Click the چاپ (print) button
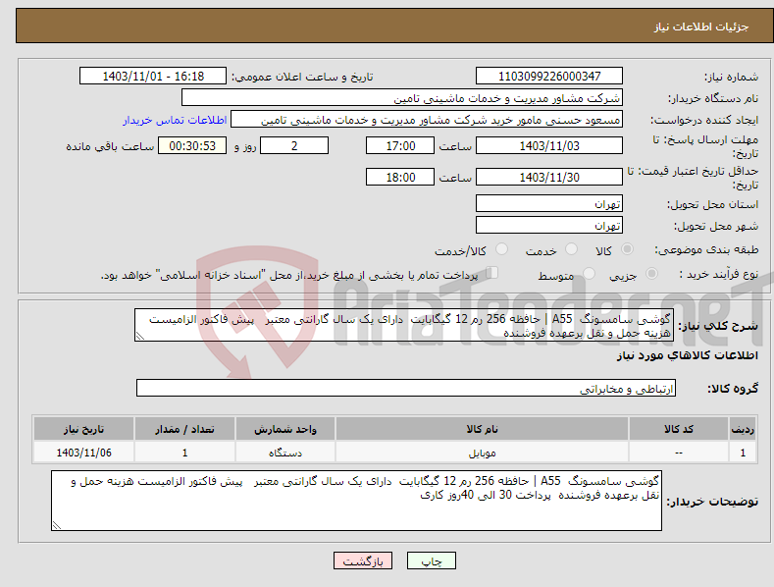Viewport: 774px width, 587px height. (x=431, y=560)
